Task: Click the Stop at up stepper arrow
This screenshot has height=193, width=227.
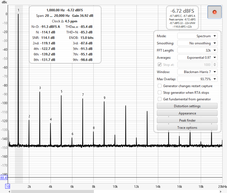Action: [x=215, y=63]
